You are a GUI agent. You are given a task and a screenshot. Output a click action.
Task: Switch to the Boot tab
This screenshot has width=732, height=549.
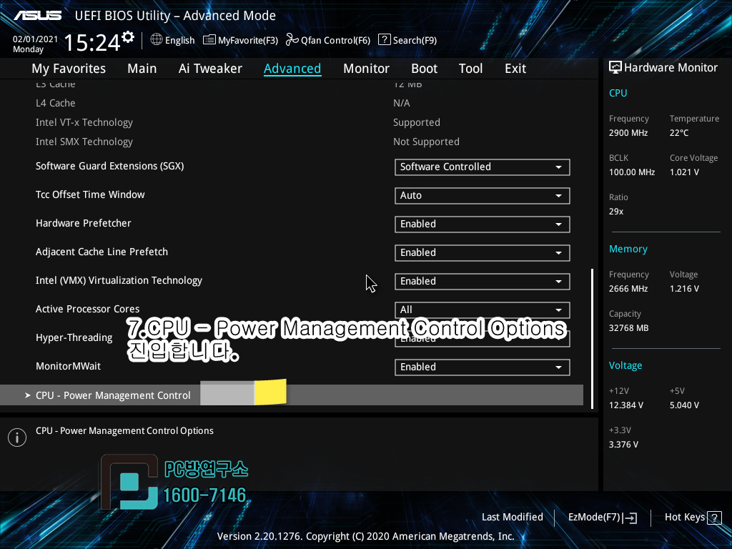tap(424, 69)
